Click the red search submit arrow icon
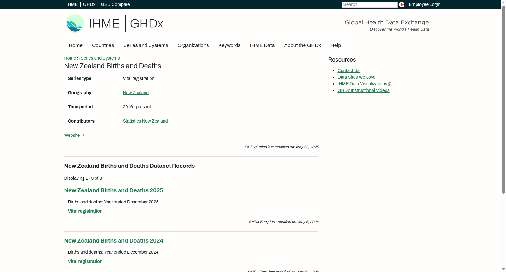 402,4
